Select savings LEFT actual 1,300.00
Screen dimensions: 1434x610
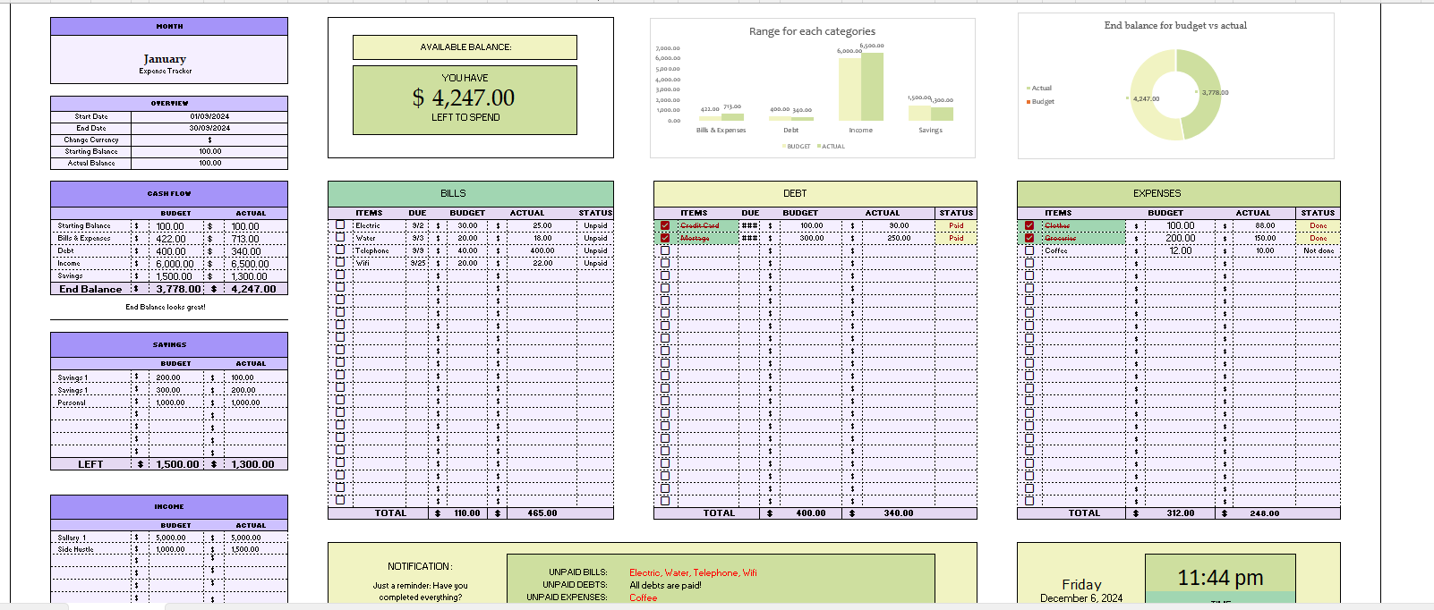click(252, 464)
